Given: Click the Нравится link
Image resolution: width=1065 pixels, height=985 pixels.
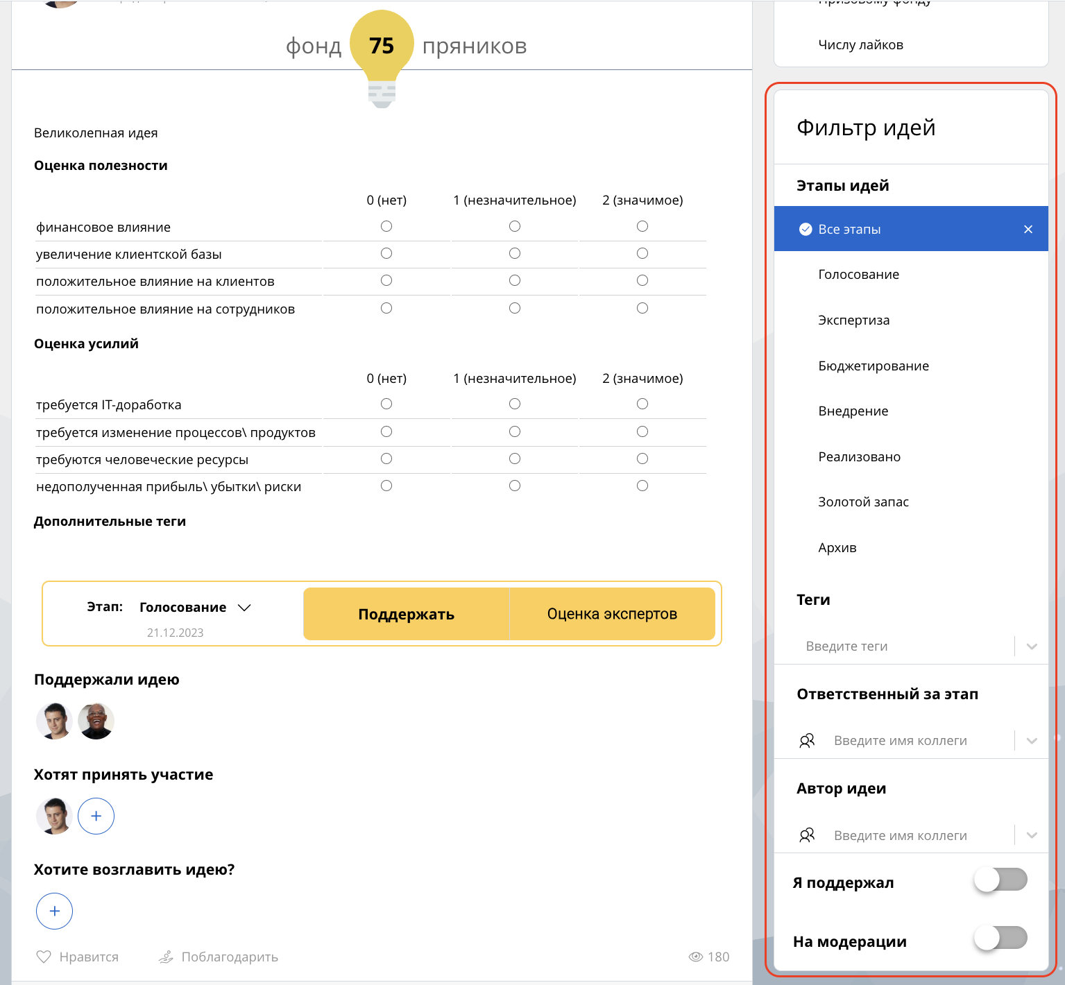Looking at the screenshot, I should coord(89,957).
